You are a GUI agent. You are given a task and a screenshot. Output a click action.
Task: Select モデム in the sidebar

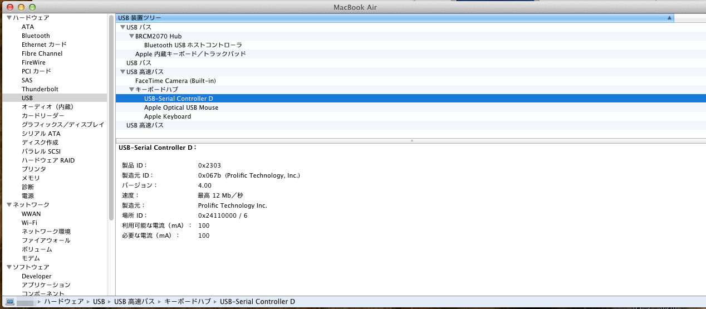pos(31,258)
